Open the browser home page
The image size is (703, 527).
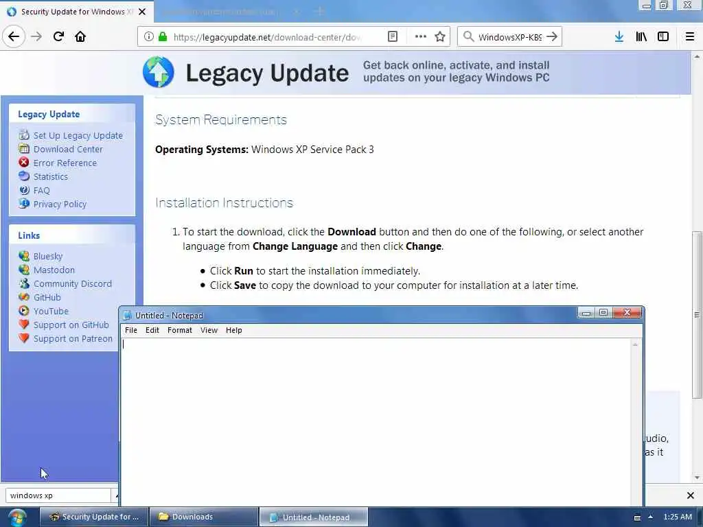point(80,36)
